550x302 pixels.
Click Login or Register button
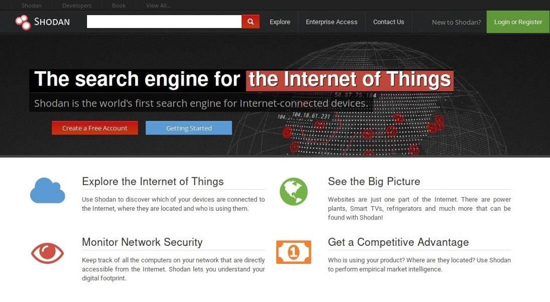click(x=518, y=22)
